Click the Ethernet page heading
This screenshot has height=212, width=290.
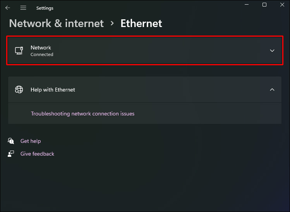pyautogui.click(x=141, y=23)
